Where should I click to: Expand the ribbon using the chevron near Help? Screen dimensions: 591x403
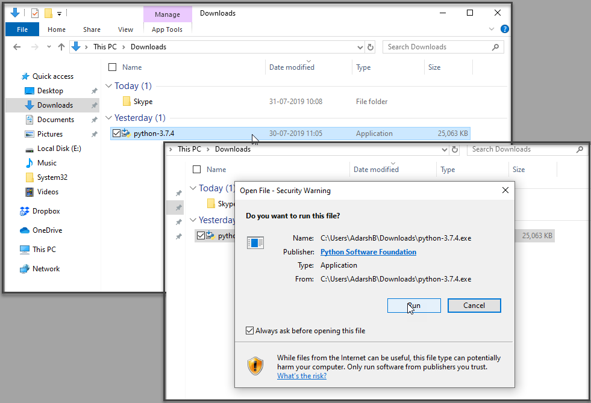492,29
